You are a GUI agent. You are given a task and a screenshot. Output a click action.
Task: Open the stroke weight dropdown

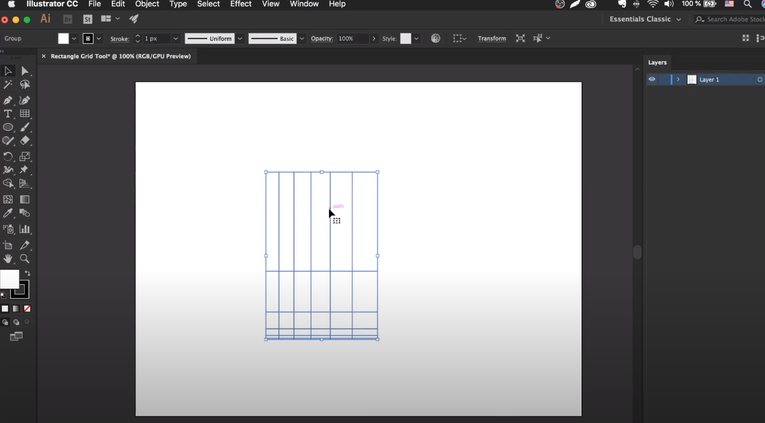(175, 39)
